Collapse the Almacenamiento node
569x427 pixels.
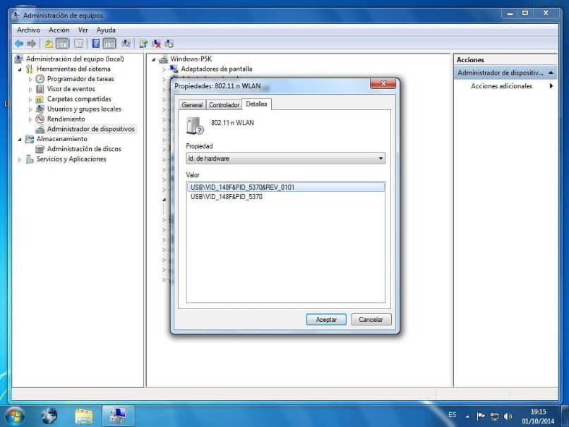point(20,139)
